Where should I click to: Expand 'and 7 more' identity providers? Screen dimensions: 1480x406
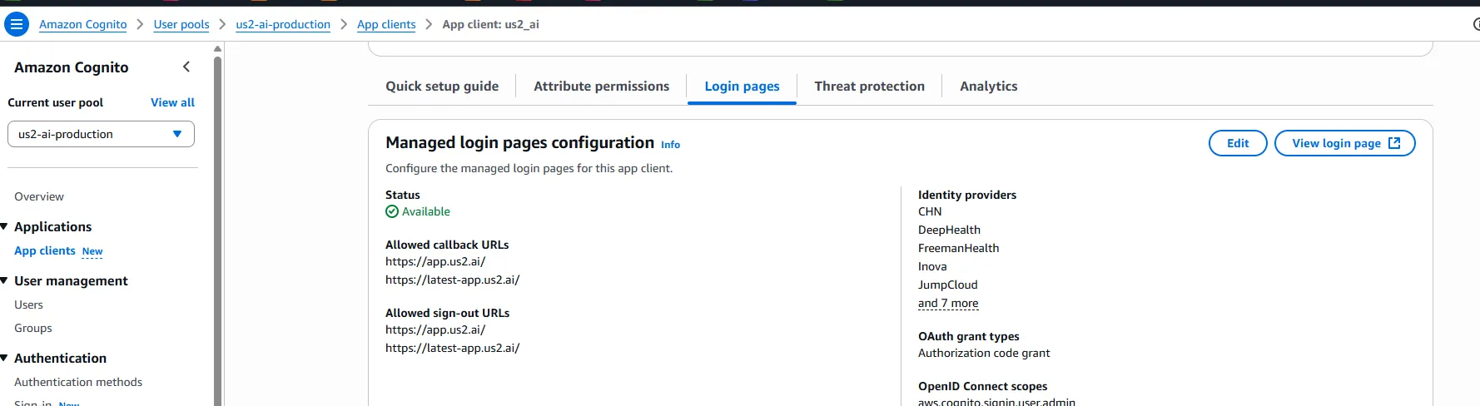click(x=948, y=303)
